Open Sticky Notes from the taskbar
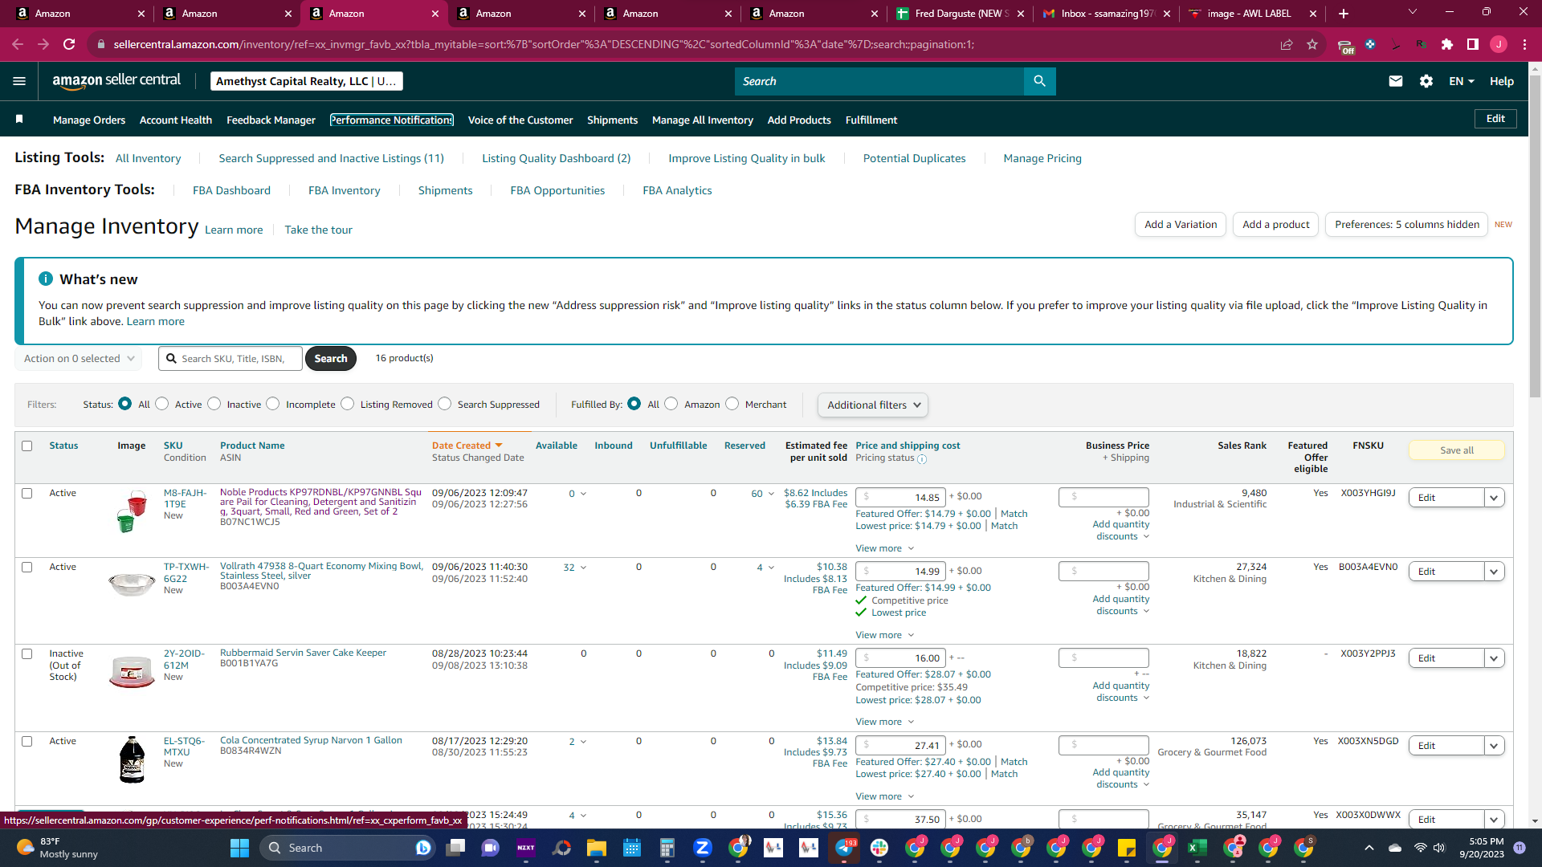 1127,848
